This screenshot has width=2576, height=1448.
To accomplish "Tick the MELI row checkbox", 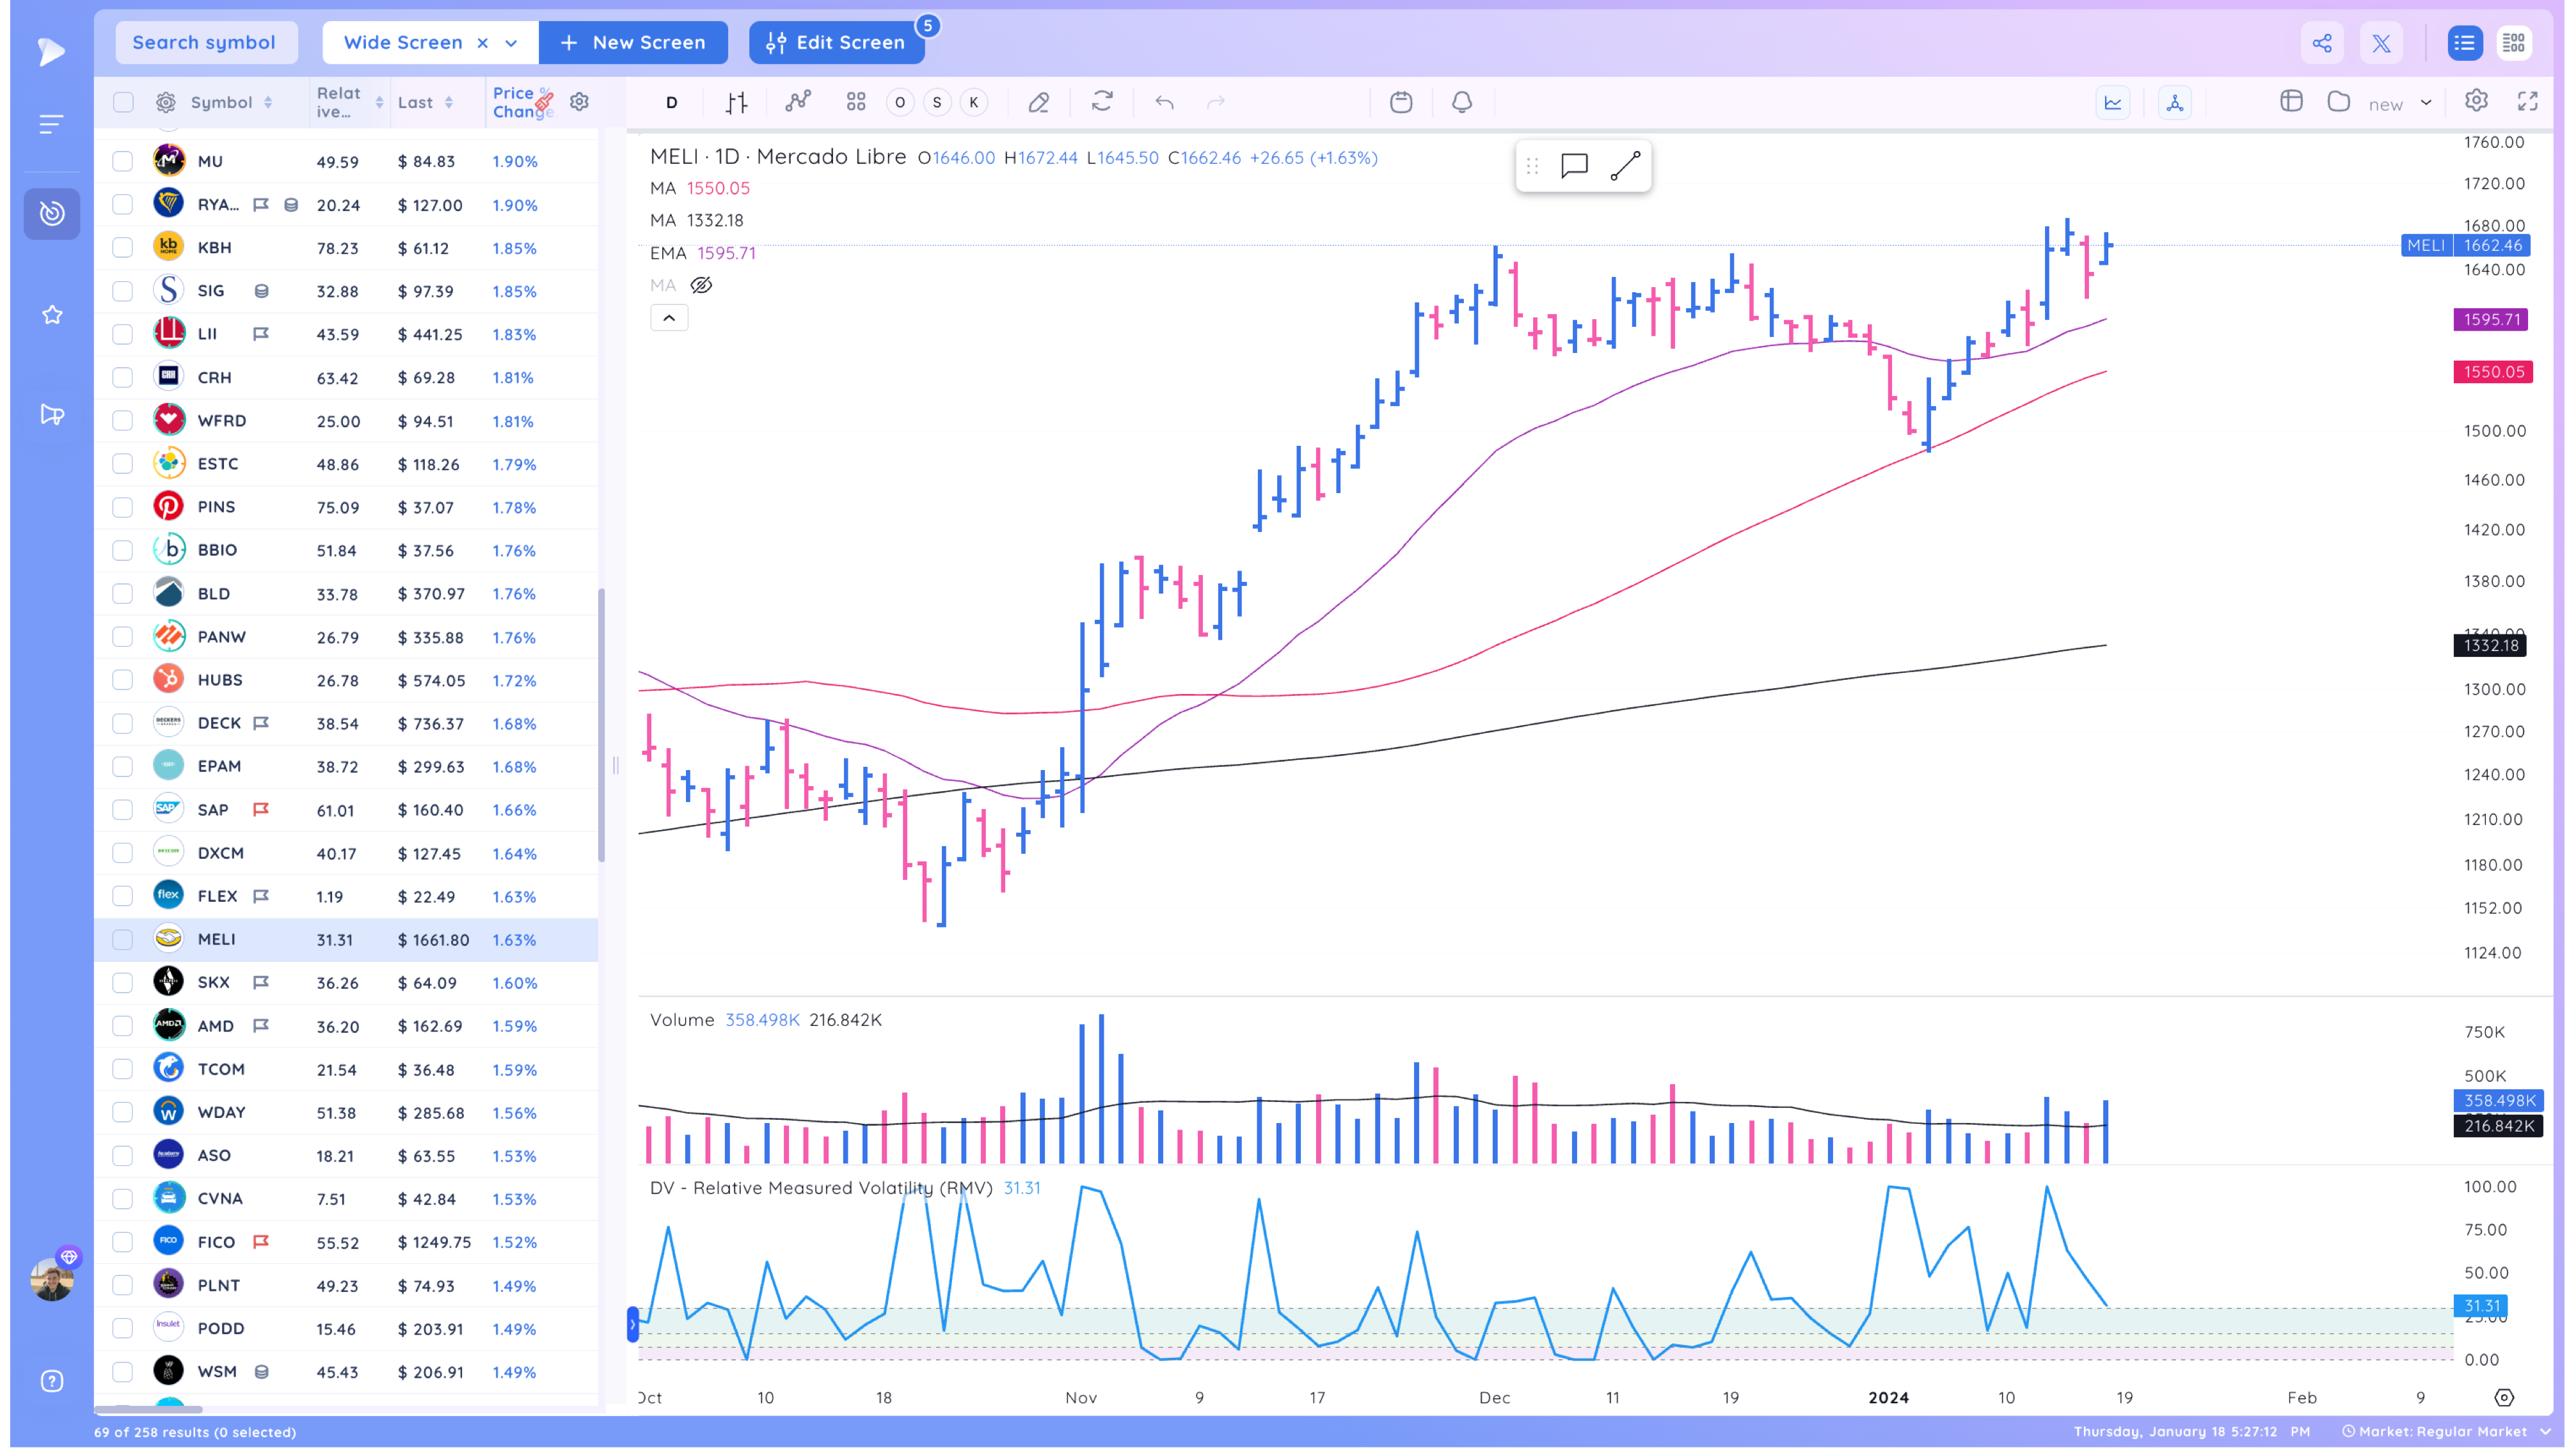I will click(122, 940).
